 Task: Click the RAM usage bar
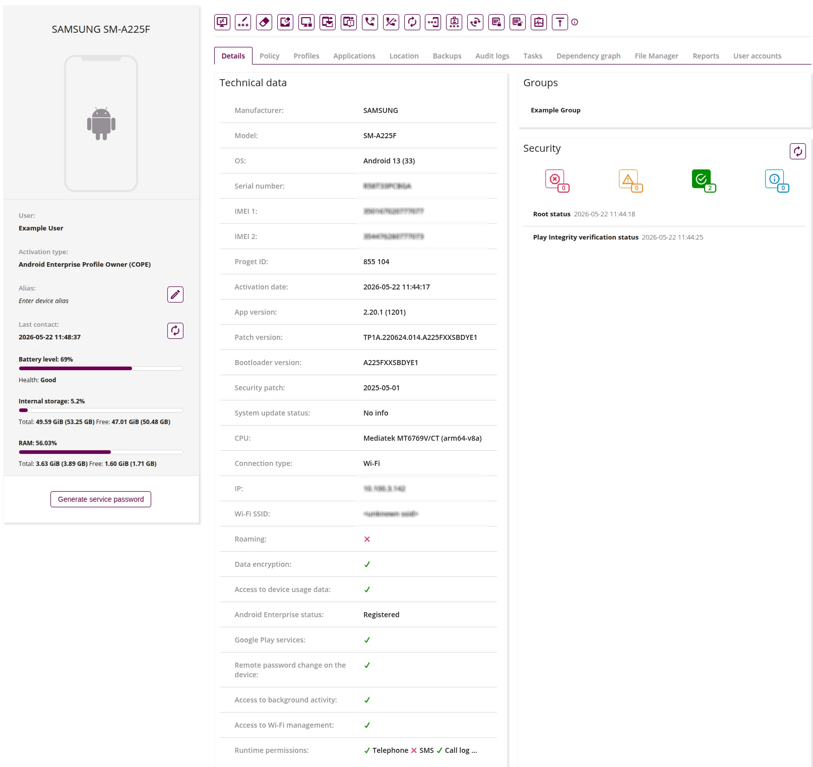coord(101,452)
